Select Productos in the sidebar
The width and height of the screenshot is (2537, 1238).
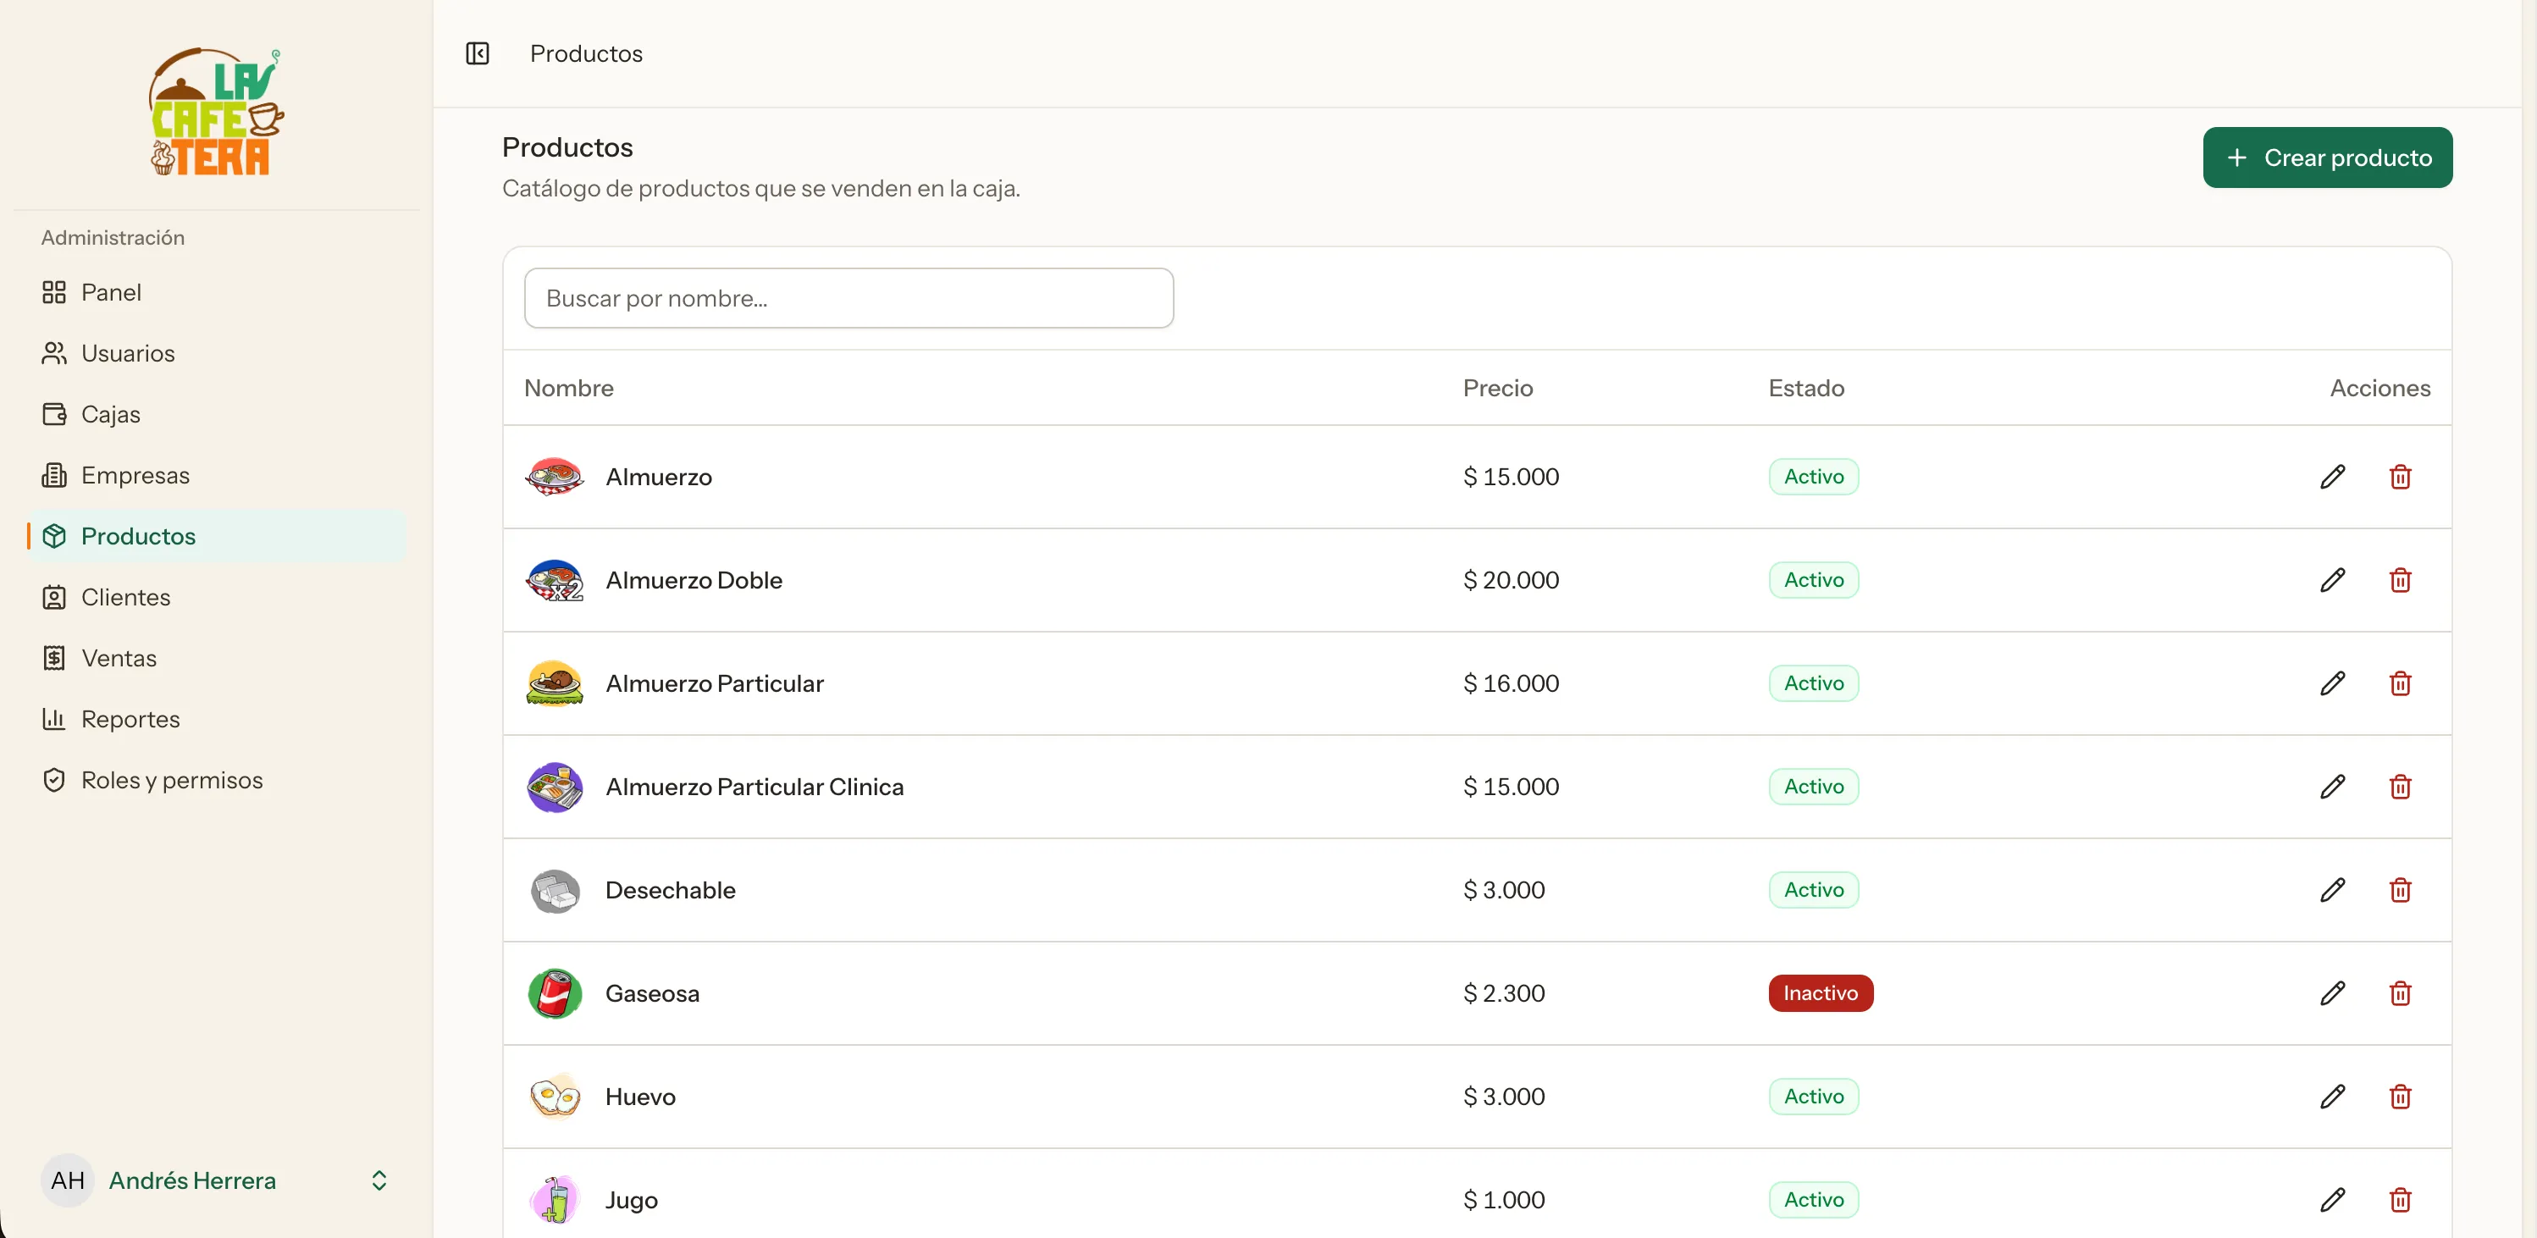point(217,536)
